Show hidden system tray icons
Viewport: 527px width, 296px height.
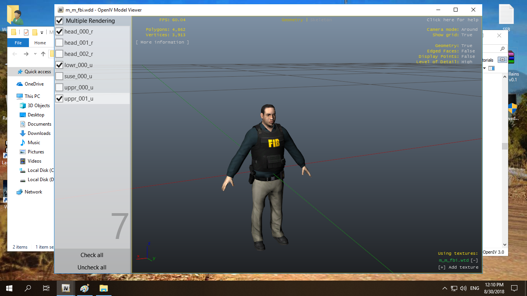[445, 288]
